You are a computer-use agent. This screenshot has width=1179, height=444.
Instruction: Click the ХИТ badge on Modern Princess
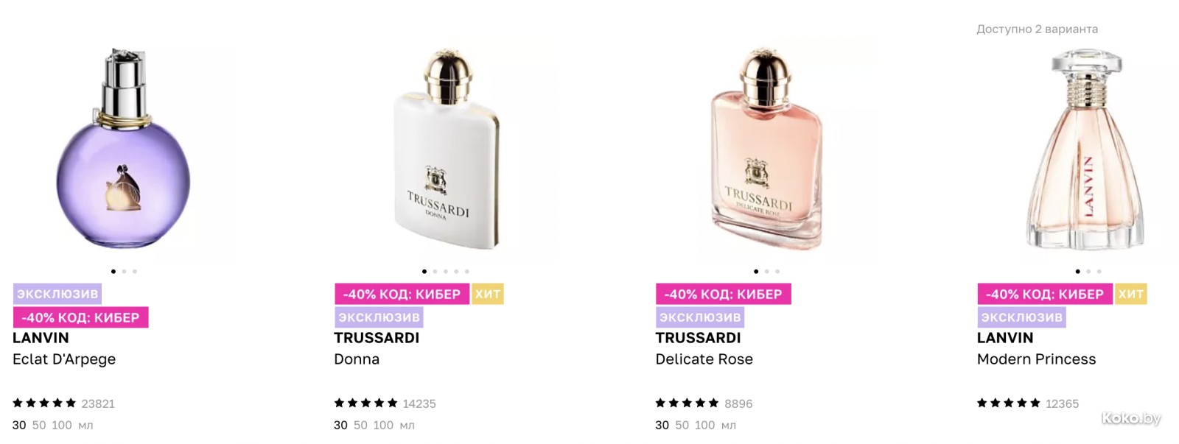[1130, 294]
